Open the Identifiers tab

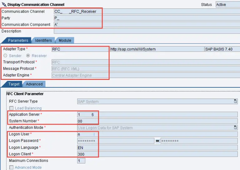tap(43, 40)
